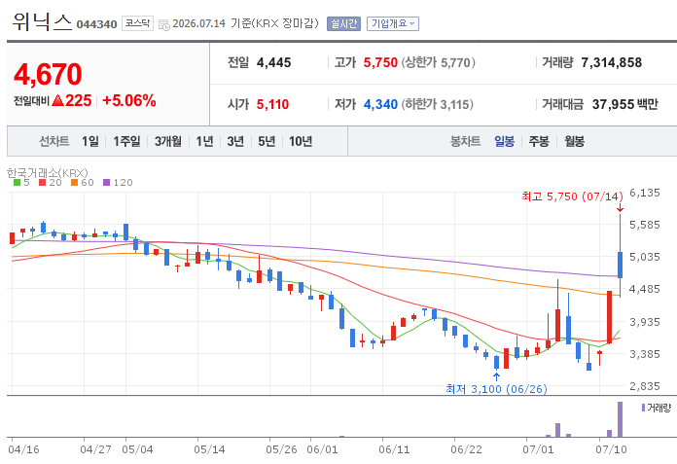
Task: Click the trading value 37,955 백만
Action: [x=625, y=104]
